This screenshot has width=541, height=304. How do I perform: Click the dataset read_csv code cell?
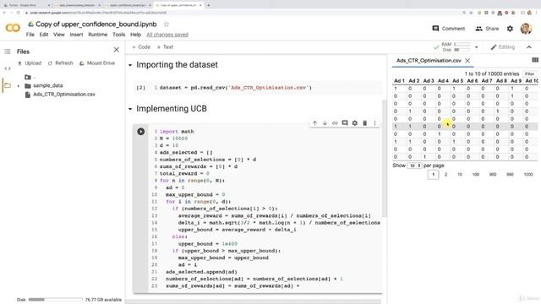258,88
